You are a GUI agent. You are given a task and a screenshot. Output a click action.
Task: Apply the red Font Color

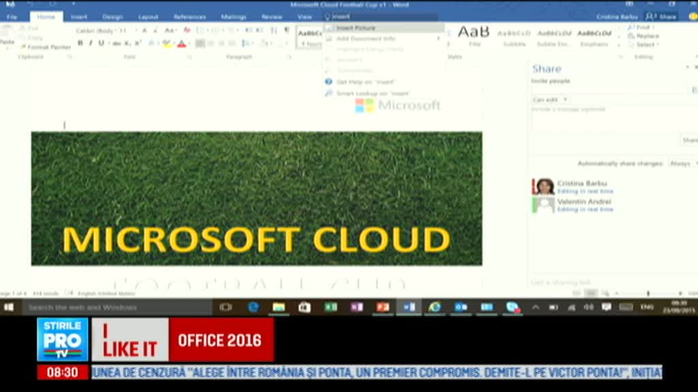182,43
